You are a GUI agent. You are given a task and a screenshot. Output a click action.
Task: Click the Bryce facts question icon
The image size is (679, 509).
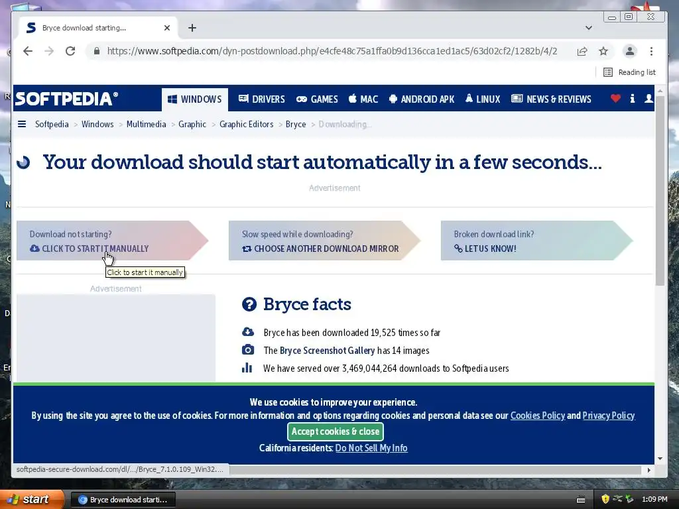tap(249, 304)
